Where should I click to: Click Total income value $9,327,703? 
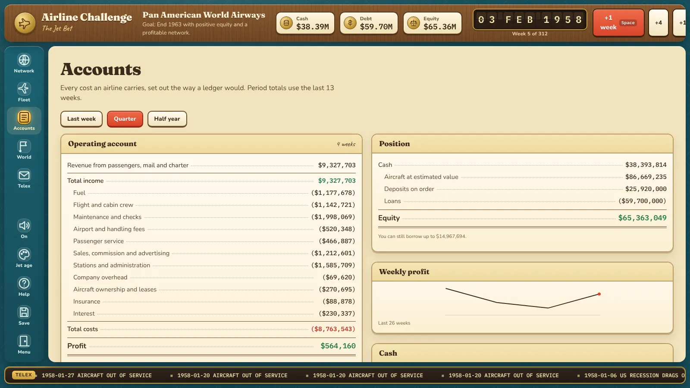click(x=337, y=181)
